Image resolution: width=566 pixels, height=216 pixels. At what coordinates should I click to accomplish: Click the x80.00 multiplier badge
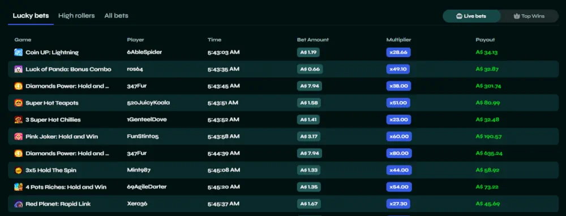[x=399, y=153]
